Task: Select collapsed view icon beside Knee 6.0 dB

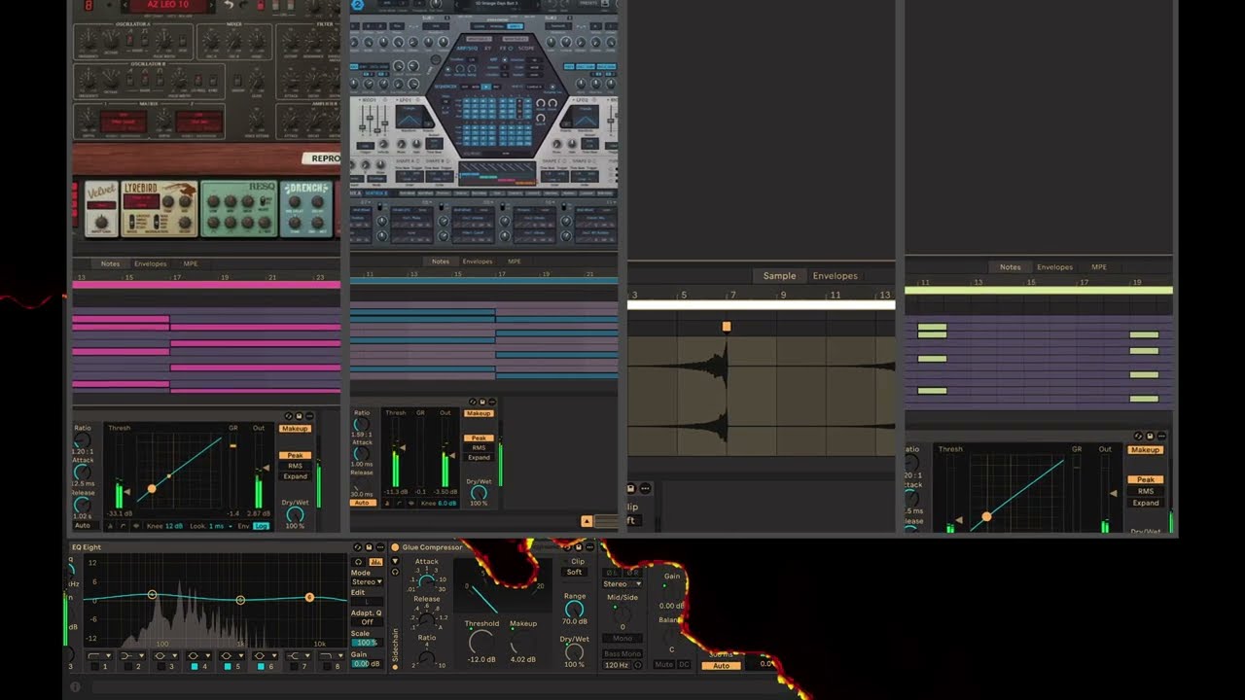Action: (x=388, y=503)
